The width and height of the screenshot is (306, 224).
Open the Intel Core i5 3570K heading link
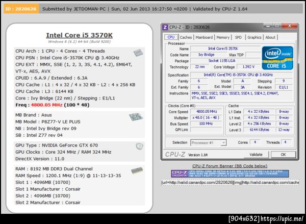(79, 35)
